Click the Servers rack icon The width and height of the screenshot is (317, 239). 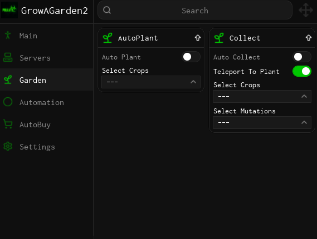pyautogui.click(x=8, y=58)
